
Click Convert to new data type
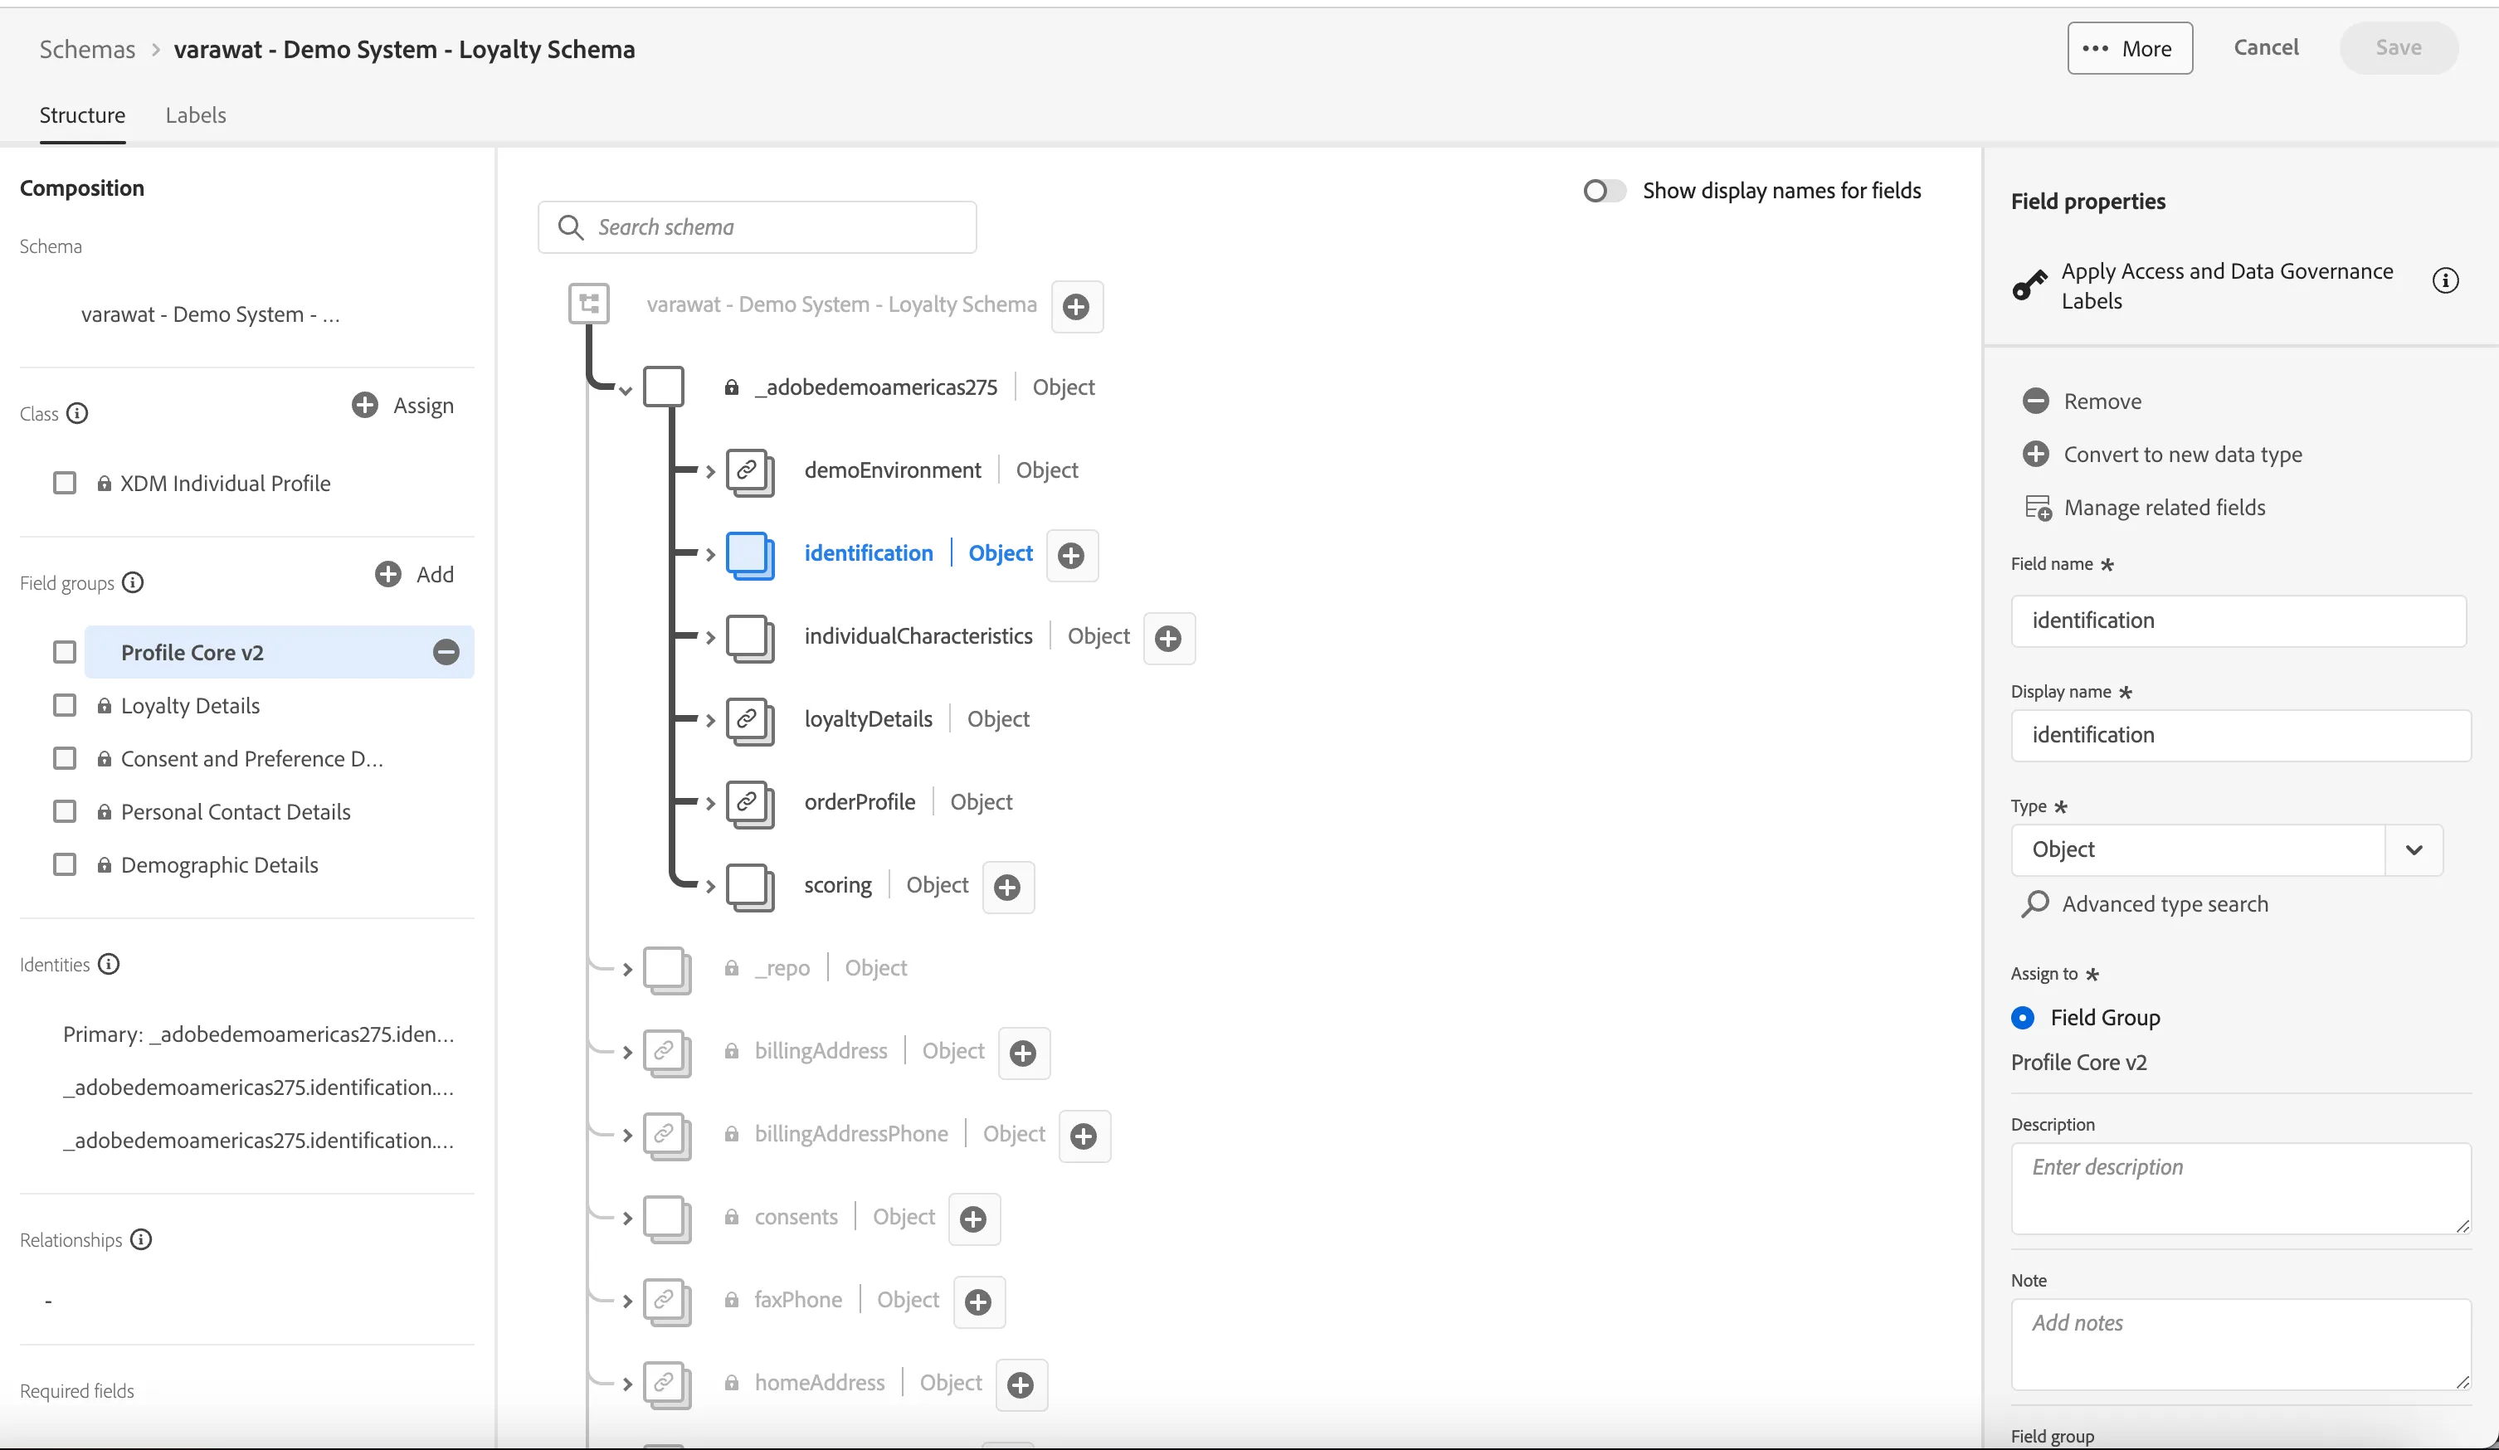[2162, 455]
